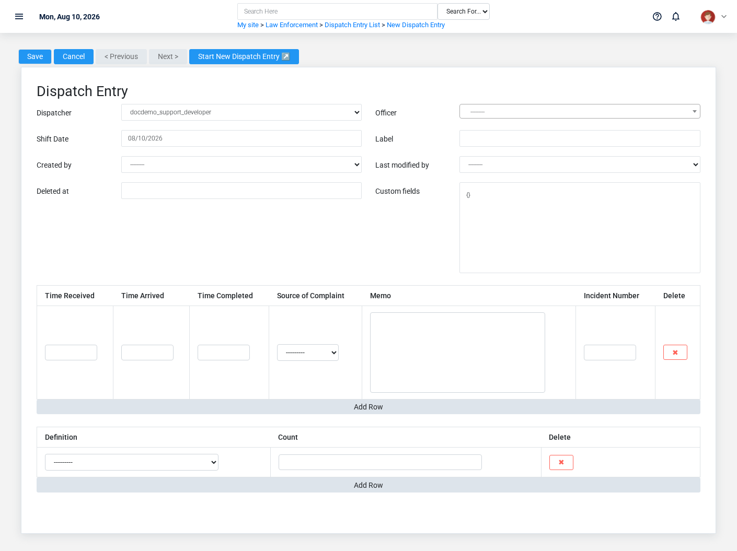This screenshot has width=737, height=551.
Task: Click the Mon, Aug 10, 2026 date text
Action: coord(70,17)
